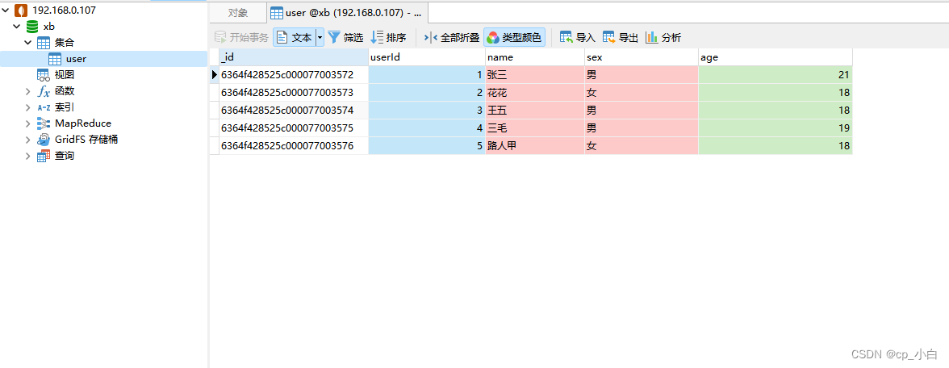Select the user @xb (192.168.0.107) tab
Image resolution: width=949 pixels, height=368 pixels.
(x=347, y=13)
